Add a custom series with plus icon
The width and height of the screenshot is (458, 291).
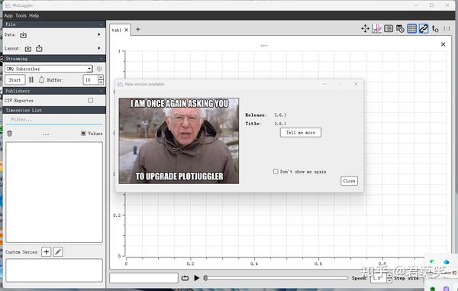tap(46, 252)
